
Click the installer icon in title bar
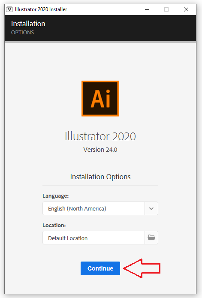tap(9, 9)
